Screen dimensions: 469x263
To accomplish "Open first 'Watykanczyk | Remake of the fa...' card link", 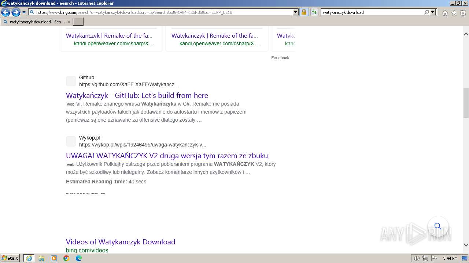I will click(109, 35).
